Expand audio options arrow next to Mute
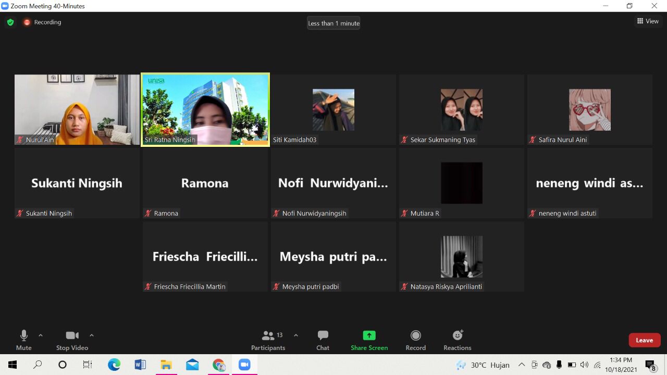Viewport: 667px width, 375px height. pyautogui.click(x=41, y=335)
